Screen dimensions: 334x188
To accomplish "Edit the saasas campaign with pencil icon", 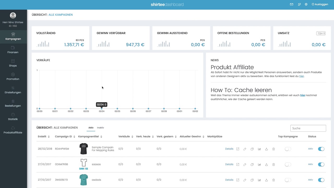I will tap(245, 164).
